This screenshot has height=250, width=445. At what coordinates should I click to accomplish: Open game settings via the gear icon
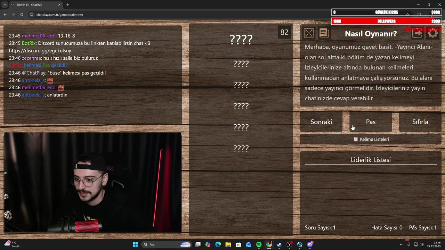(432, 33)
